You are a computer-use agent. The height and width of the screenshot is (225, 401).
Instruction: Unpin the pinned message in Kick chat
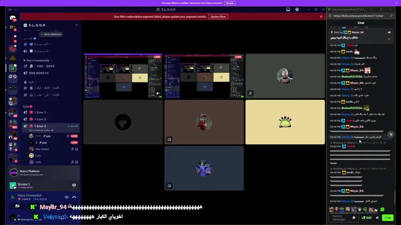[x=389, y=32]
